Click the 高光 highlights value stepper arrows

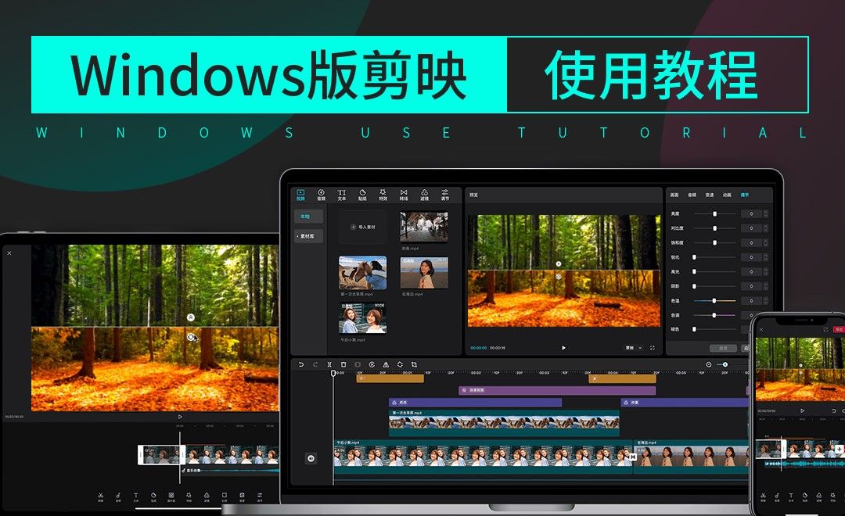pos(766,272)
